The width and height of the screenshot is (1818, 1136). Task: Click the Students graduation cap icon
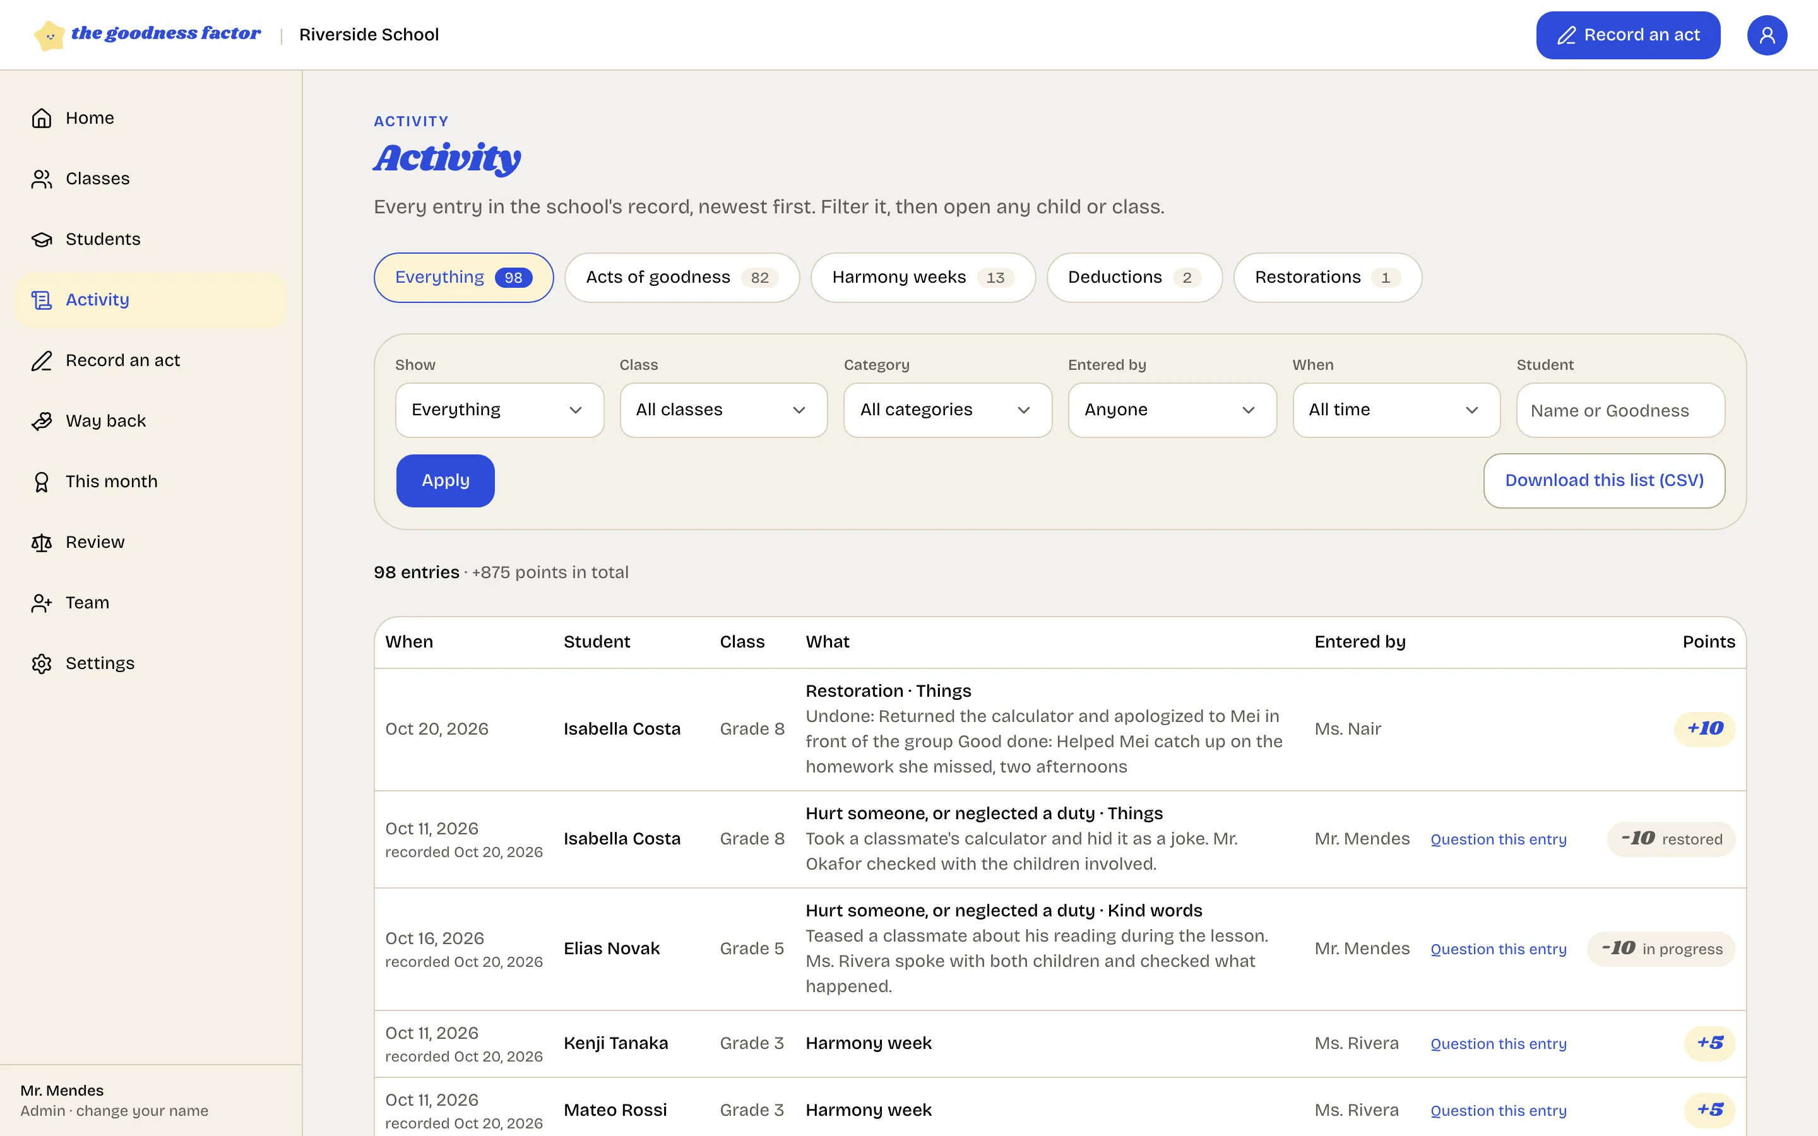coord(41,239)
